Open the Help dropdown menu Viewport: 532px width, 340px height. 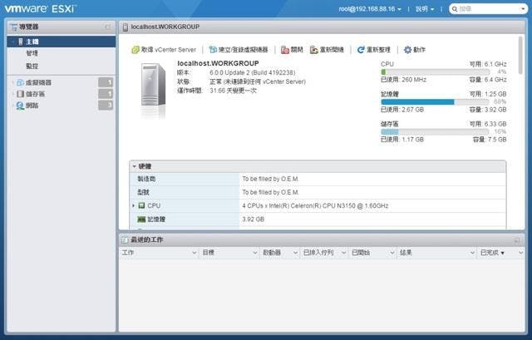[x=425, y=9]
